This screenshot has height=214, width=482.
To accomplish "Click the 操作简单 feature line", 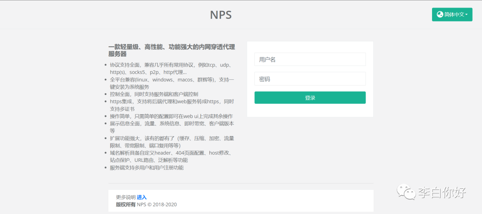I will click(171, 116).
